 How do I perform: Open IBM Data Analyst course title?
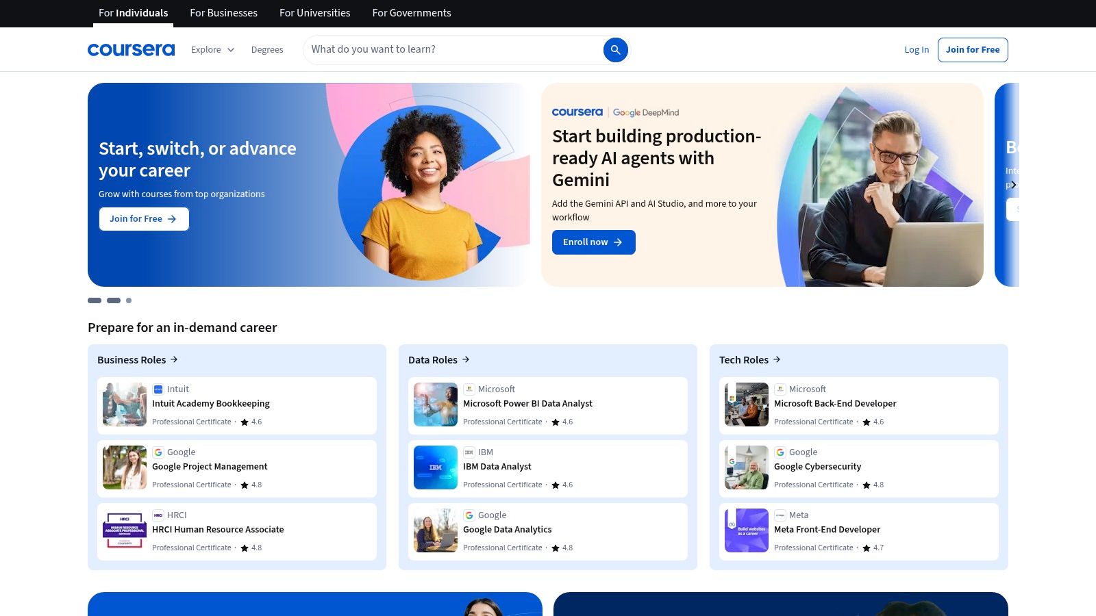[497, 466]
